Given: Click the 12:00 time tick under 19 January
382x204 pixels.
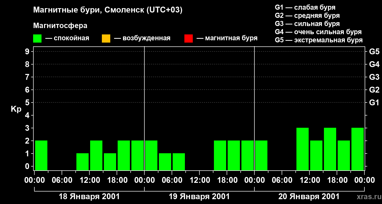Looking at the screenshot, I should (199, 180).
